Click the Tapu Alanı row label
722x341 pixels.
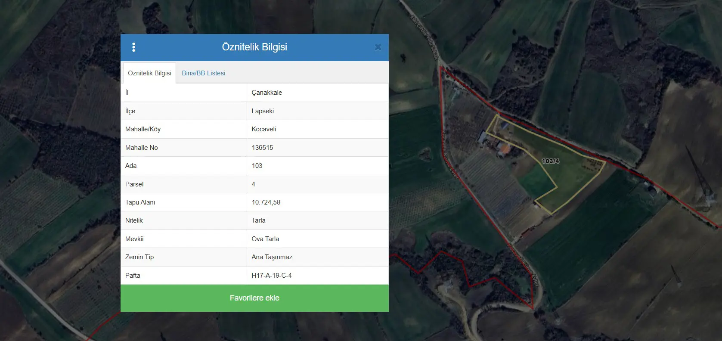(x=140, y=202)
